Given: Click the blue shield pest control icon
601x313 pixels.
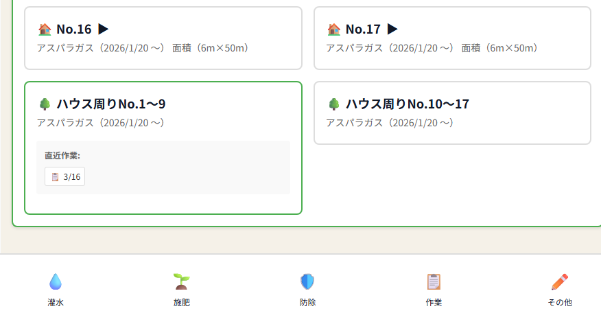Looking at the screenshot, I should [x=307, y=281].
